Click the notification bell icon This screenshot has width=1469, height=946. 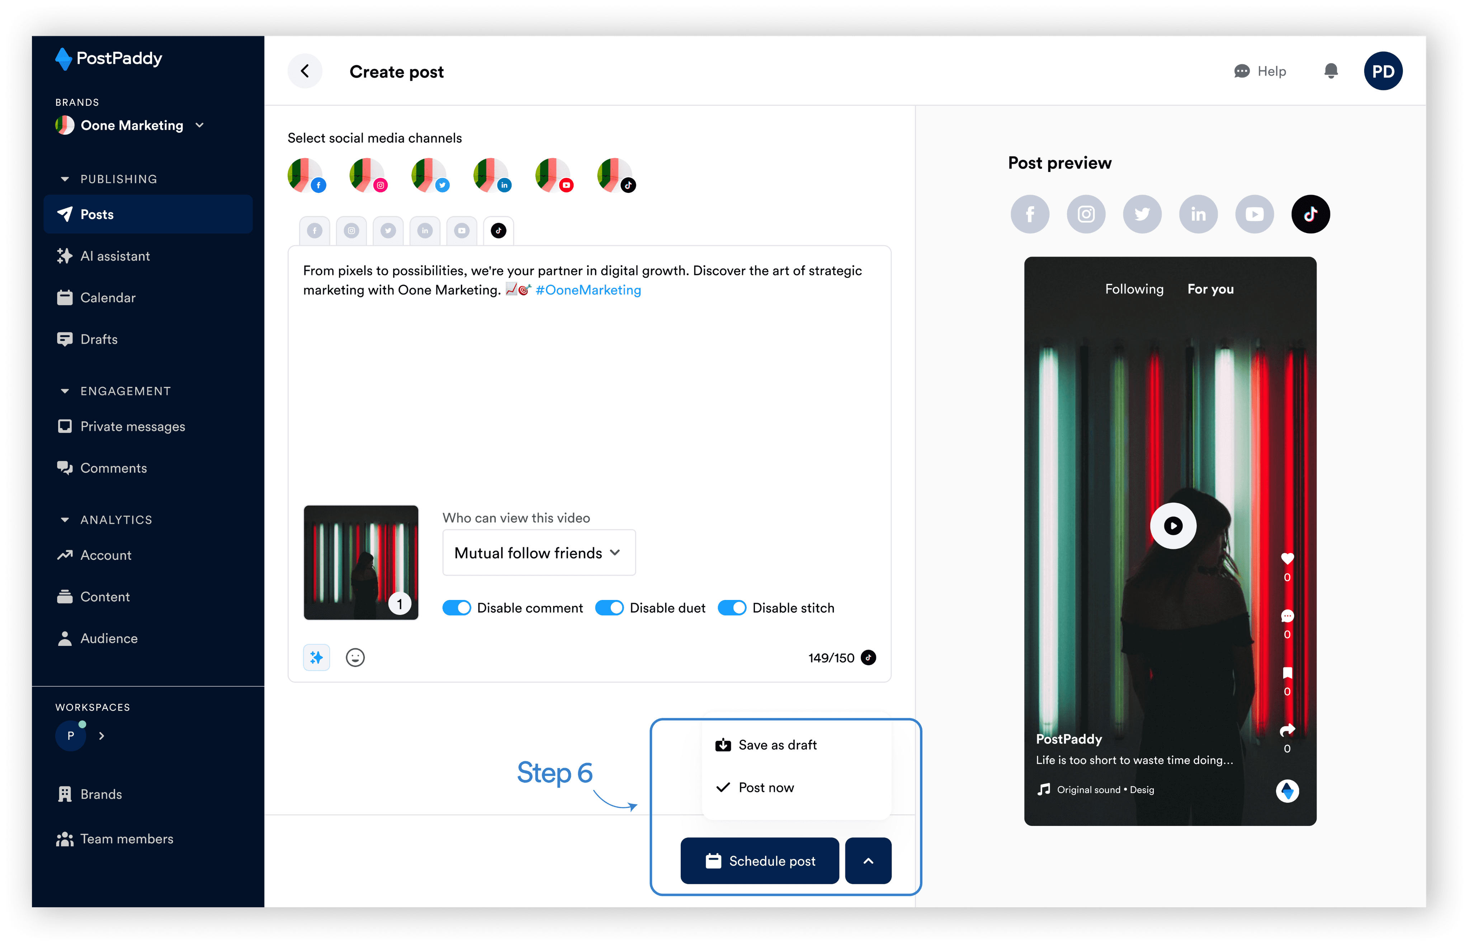click(1331, 71)
